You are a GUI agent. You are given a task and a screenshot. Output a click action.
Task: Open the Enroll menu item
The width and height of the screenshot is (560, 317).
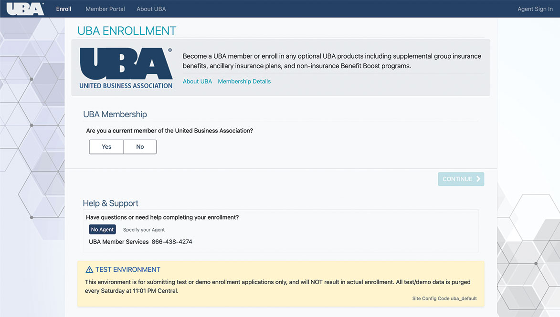tap(63, 8)
